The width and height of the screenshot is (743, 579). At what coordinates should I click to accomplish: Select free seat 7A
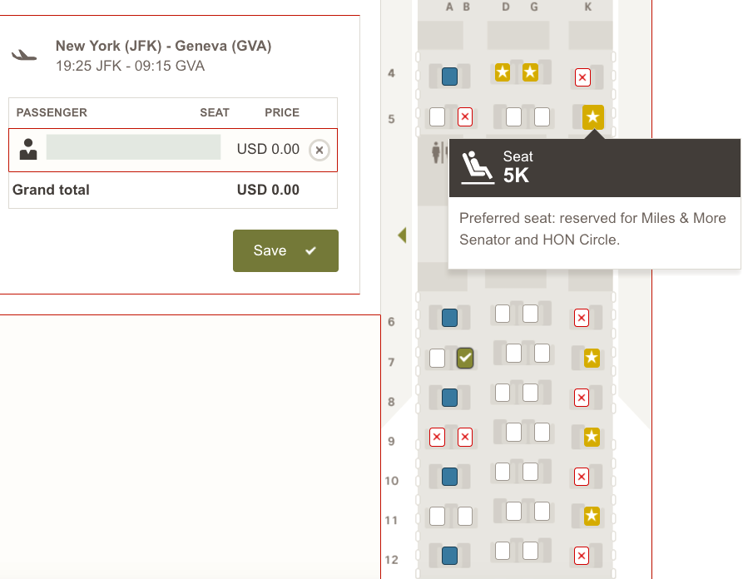[437, 358]
